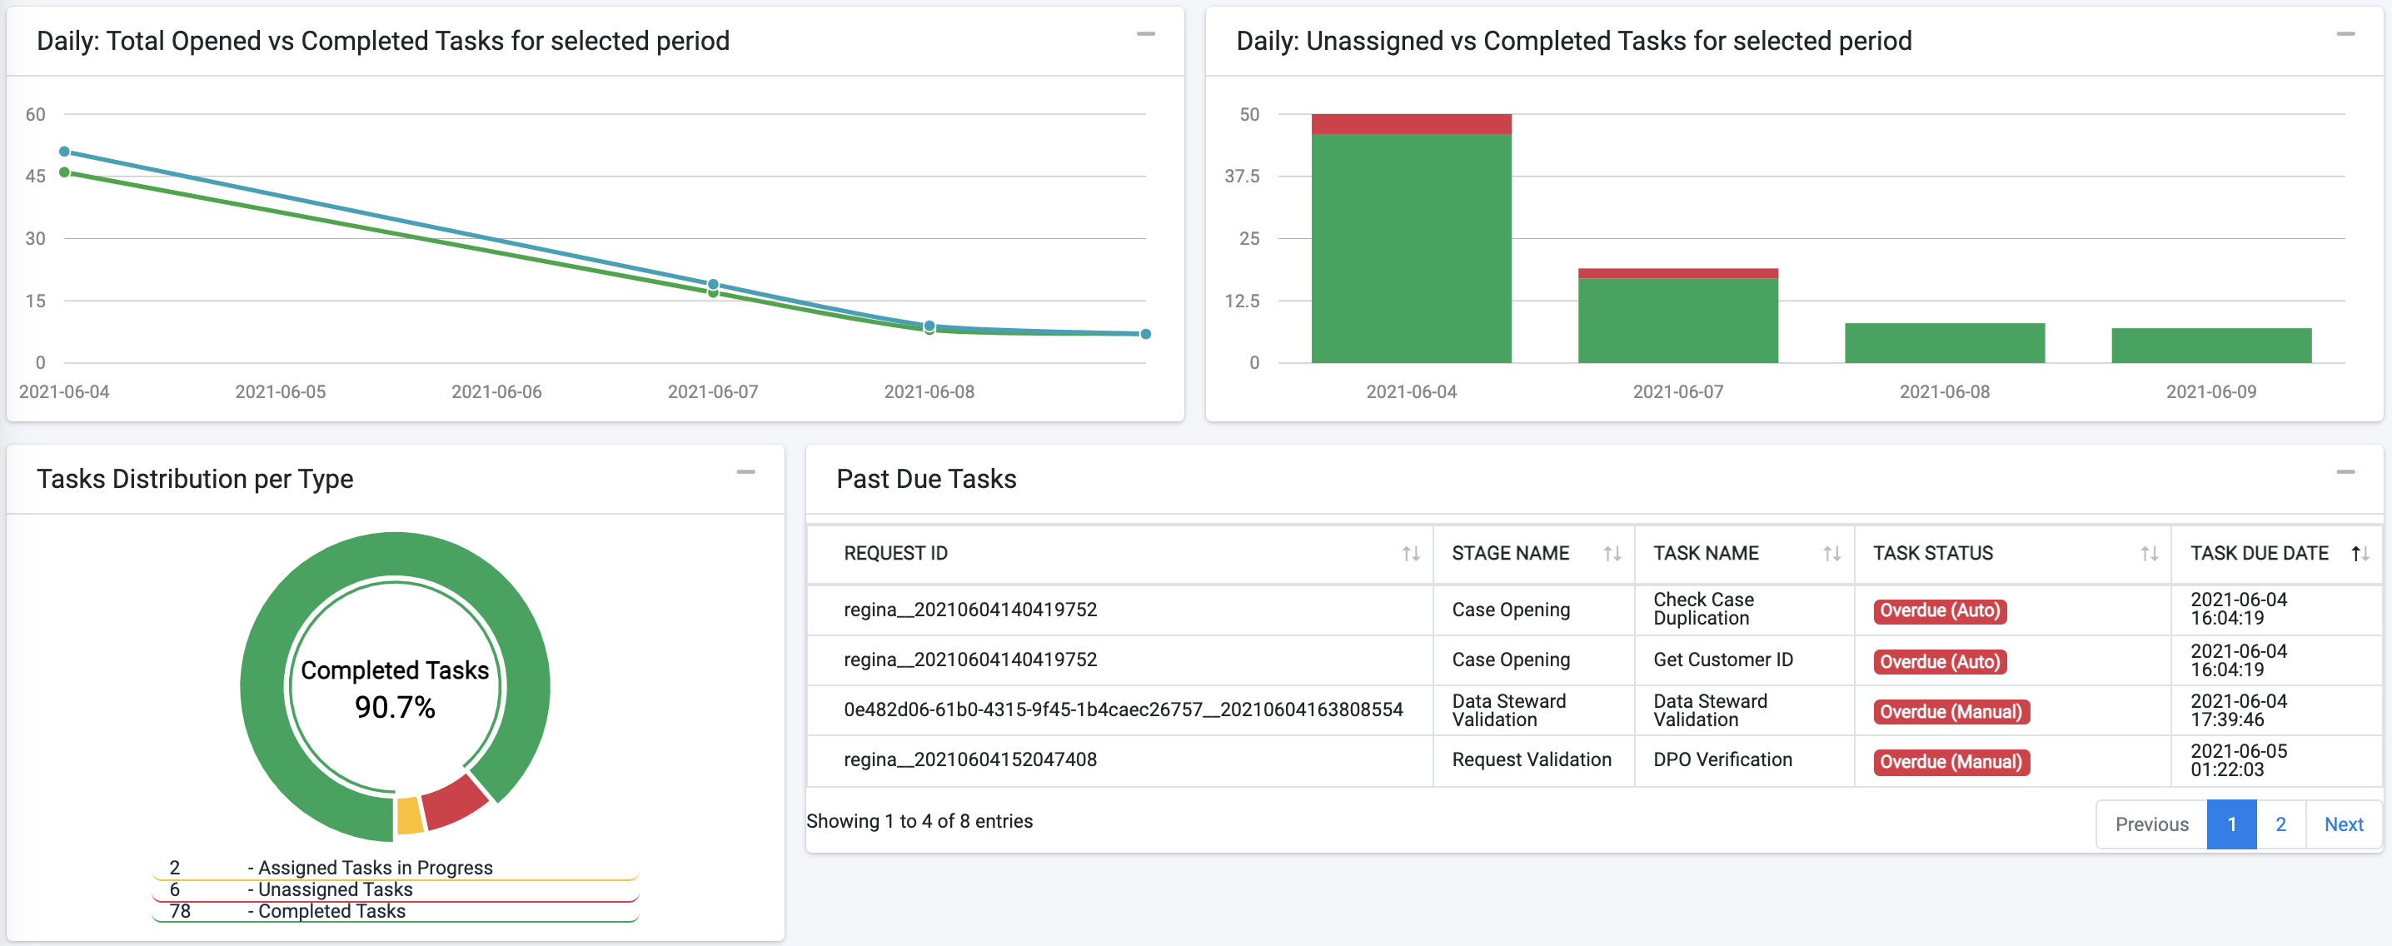This screenshot has width=2392, height=946.
Task: Click the blue line point at 2021-06-04
Action: pos(64,152)
